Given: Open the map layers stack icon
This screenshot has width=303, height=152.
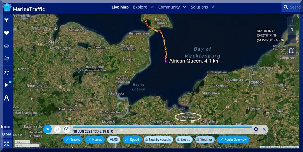Looking at the screenshot, I should click(6, 46).
